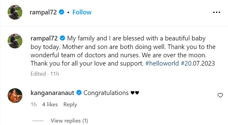Expand "View replies (1)"

(69, 120)
